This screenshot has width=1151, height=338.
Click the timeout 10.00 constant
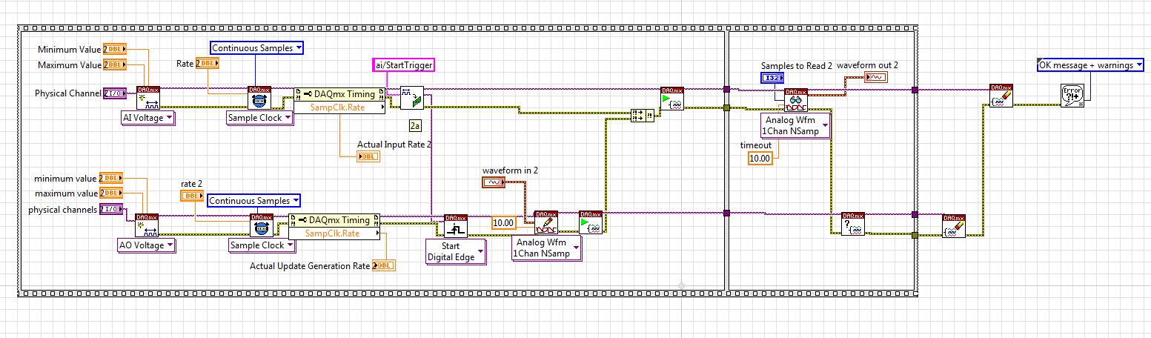760,158
